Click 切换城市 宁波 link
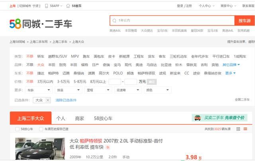The height and width of the screenshot is (161, 255). pos(29,6)
